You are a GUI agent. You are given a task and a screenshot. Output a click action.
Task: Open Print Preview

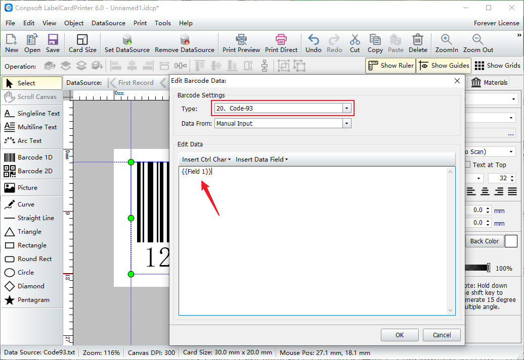pyautogui.click(x=241, y=43)
